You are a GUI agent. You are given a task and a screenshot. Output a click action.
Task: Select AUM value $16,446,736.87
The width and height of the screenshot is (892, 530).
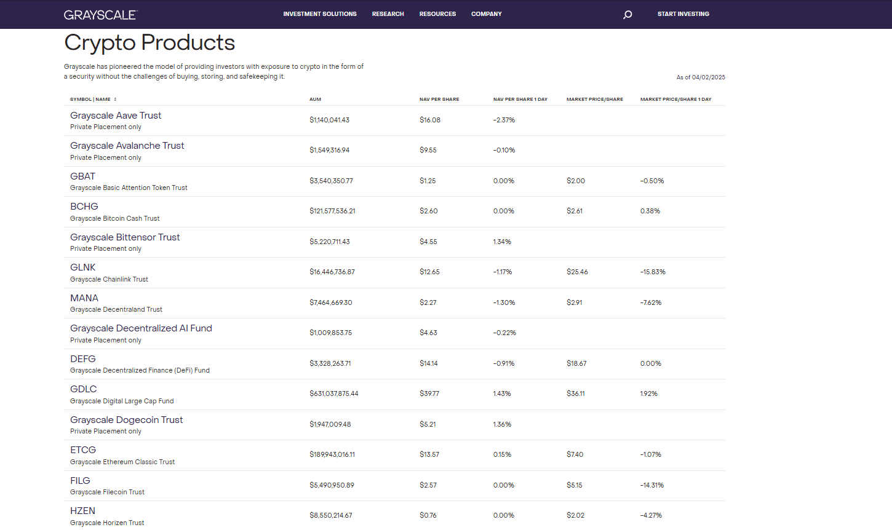click(x=332, y=272)
